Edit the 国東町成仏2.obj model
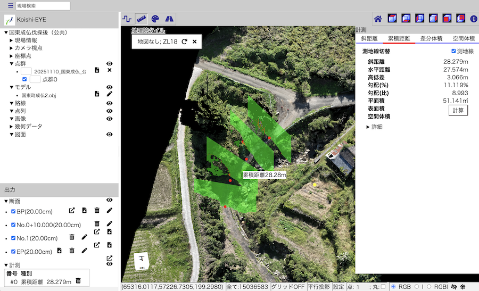The image size is (479, 291). click(109, 94)
